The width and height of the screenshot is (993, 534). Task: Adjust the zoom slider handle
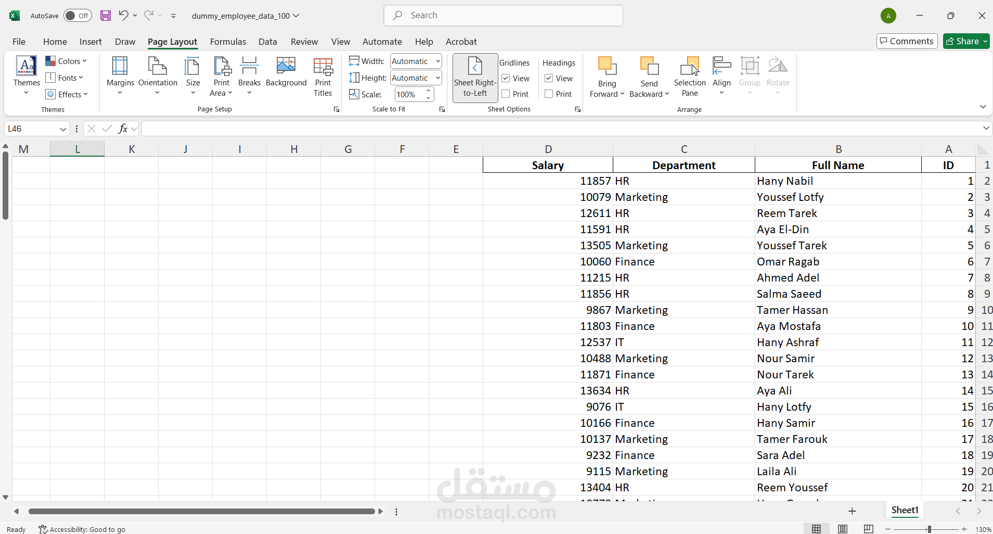[x=929, y=529]
